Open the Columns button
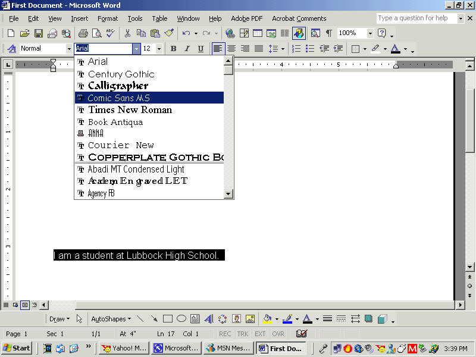 [x=285, y=33]
